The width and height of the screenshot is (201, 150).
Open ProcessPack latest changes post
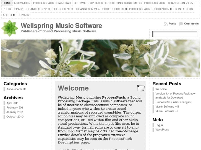coord(173,102)
